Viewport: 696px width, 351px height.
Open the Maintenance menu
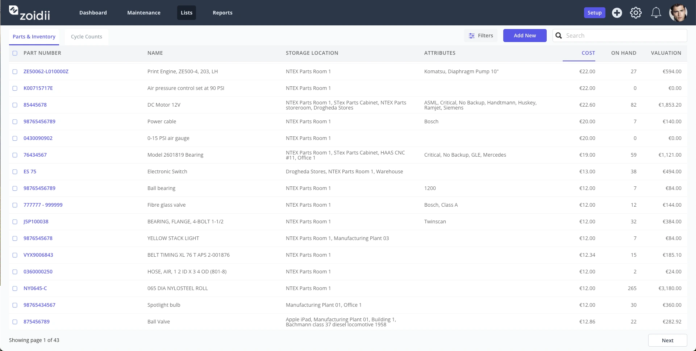pyautogui.click(x=144, y=13)
